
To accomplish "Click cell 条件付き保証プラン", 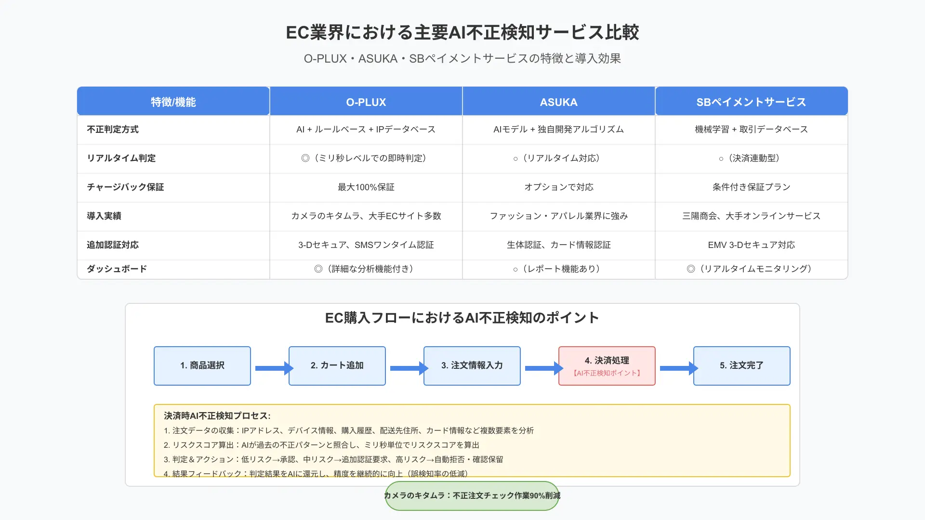I will 752,187.
